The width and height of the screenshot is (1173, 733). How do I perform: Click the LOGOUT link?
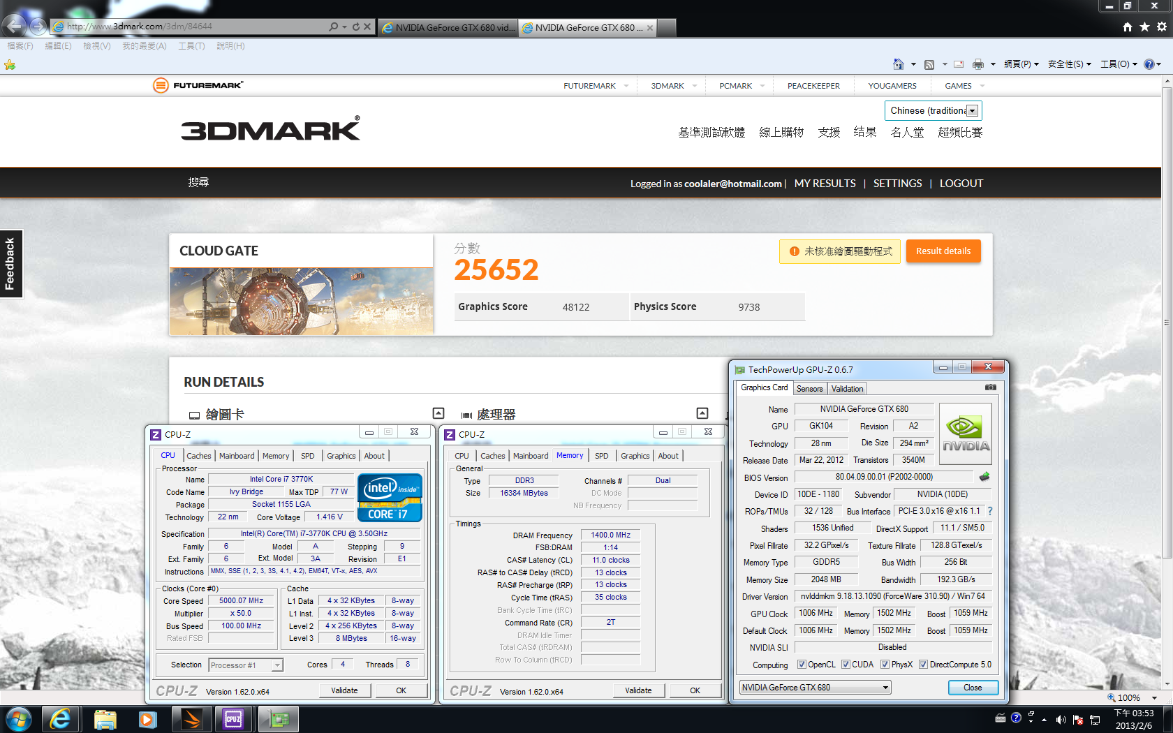961,184
